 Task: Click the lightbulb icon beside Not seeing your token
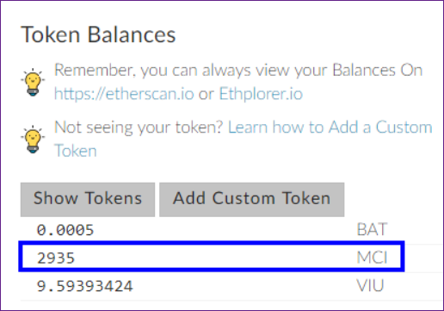coord(33,140)
